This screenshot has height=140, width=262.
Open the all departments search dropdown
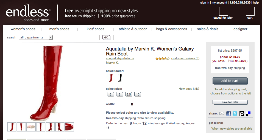[x=36, y=37]
